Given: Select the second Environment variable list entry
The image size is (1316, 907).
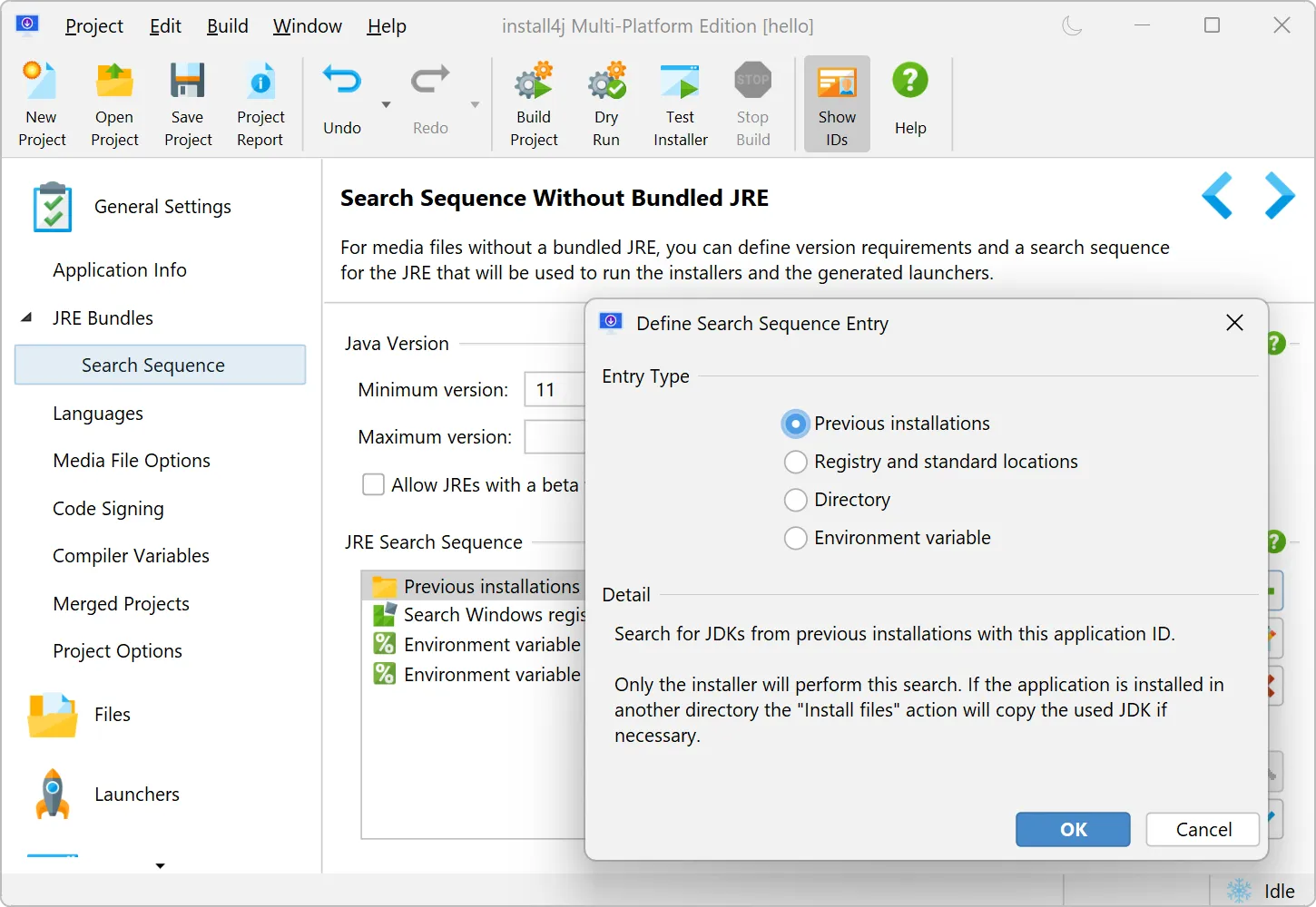Looking at the screenshot, I should coord(474,675).
